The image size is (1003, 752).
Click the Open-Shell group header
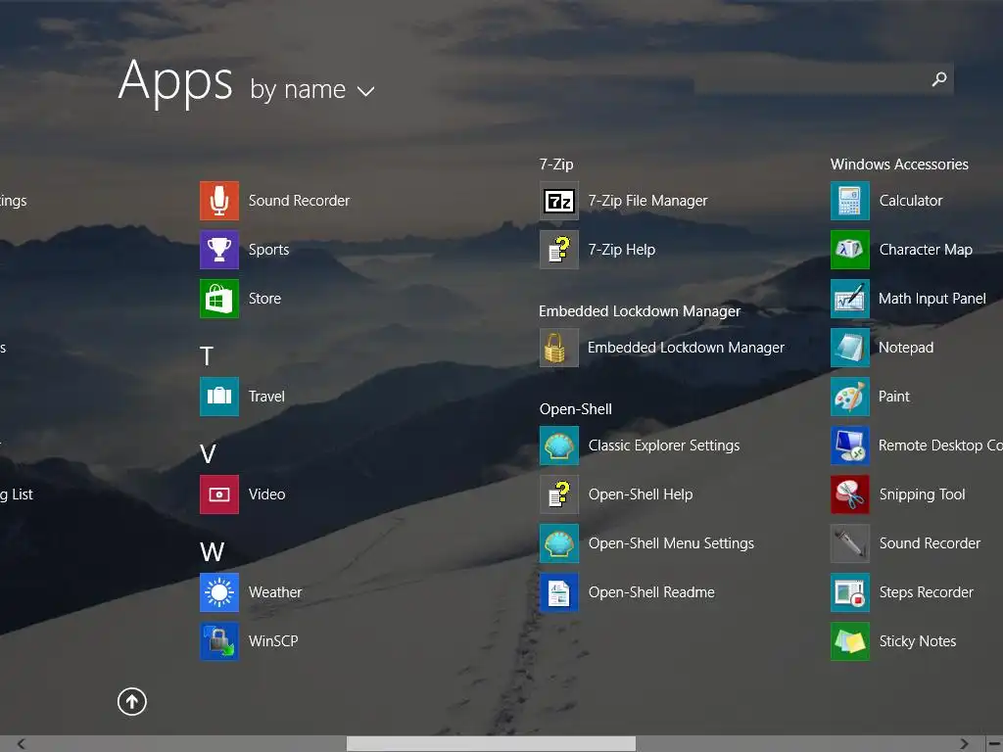click(x=576, y=409)
